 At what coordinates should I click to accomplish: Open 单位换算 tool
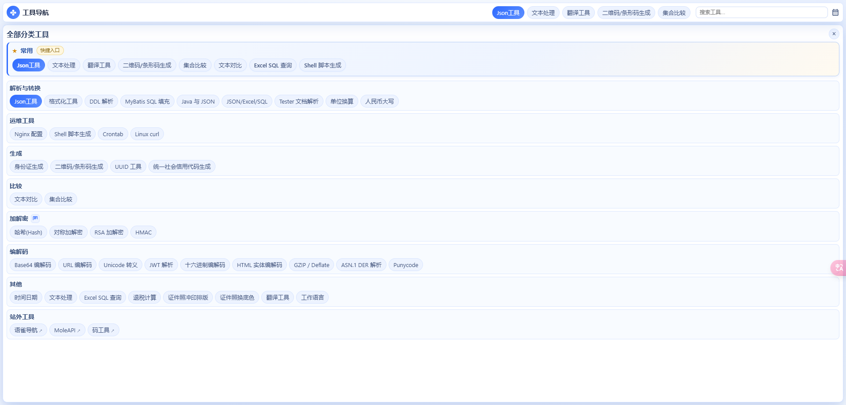coord(342,101)
